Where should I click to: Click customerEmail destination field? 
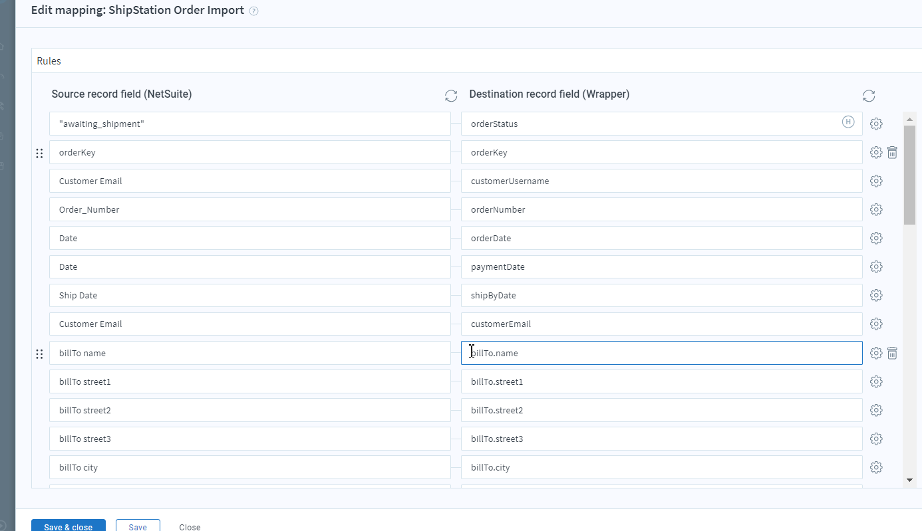[x=662, y=324]
